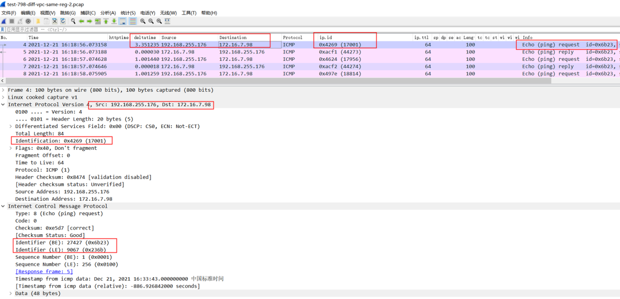This screenshot has height=299, width=620.
Task: Expand Linux cooked capture v1 node
Action: 3,98
